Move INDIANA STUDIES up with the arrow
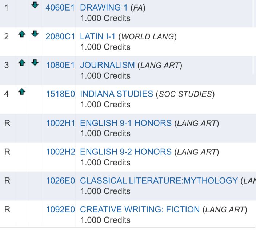 pos(22,92)
